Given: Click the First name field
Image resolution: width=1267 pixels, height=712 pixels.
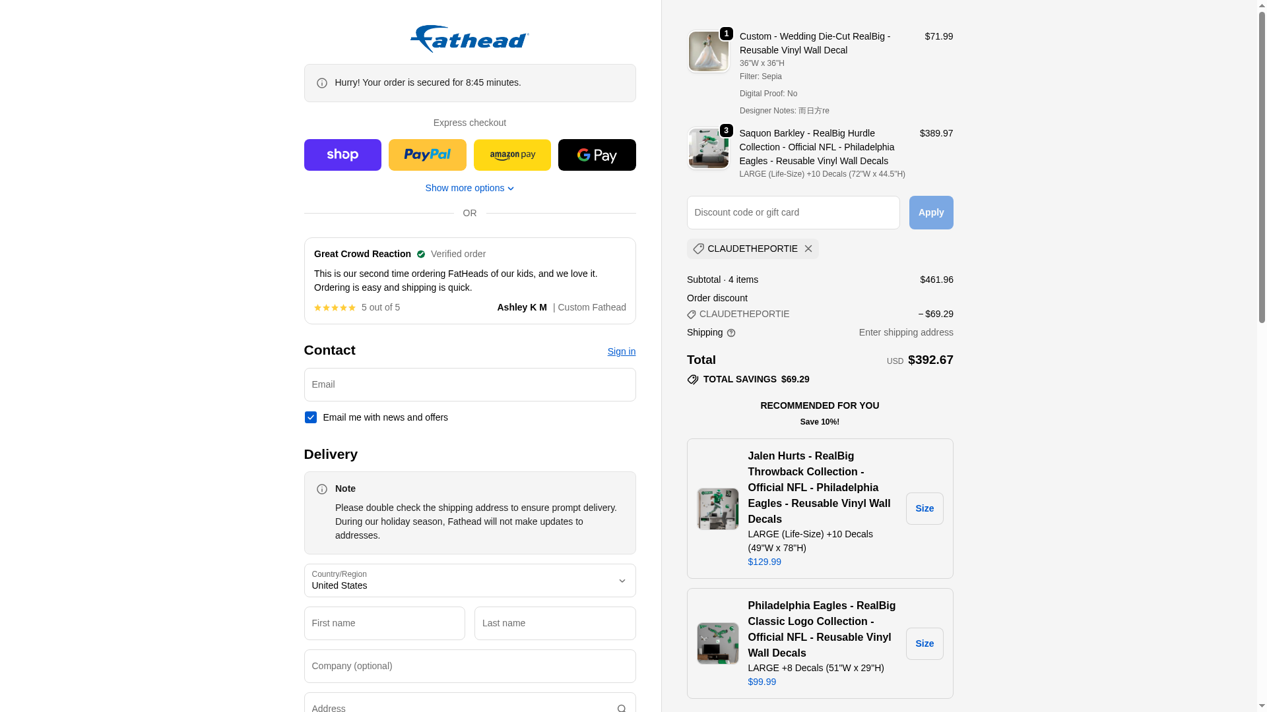Looking at the screenshot, I should pyautogui.click(x=385, y=623).
